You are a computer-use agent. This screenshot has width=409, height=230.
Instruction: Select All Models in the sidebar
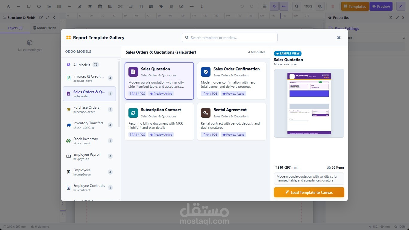point(89,65)
